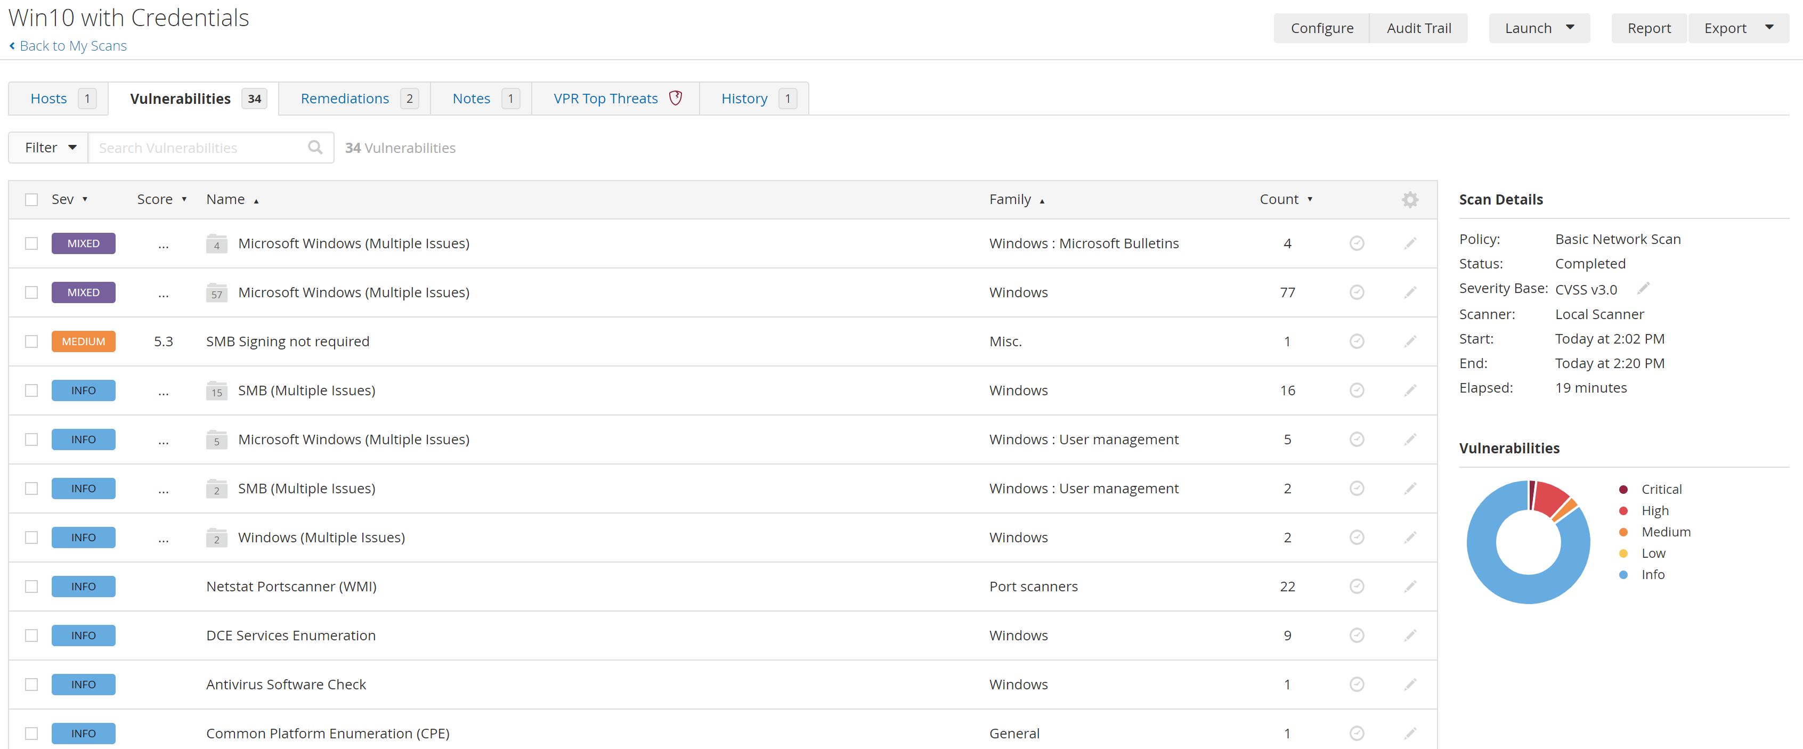
Task: Edit Severity Base with the pencil icon
Action: click(x=1643, y=288)
